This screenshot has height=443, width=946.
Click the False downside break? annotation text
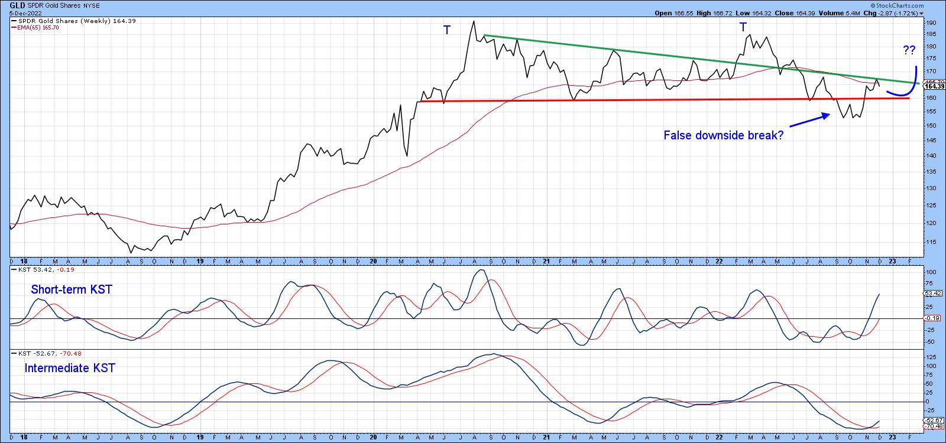click(x=723, y=135)
